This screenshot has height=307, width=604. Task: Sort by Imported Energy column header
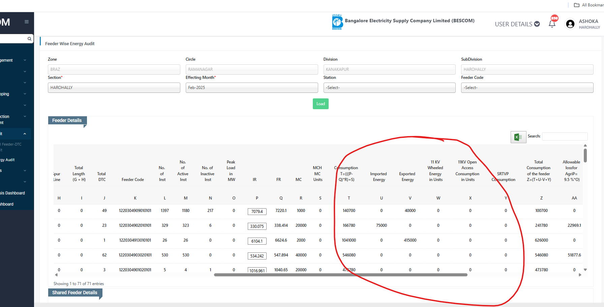pos(379,177)
